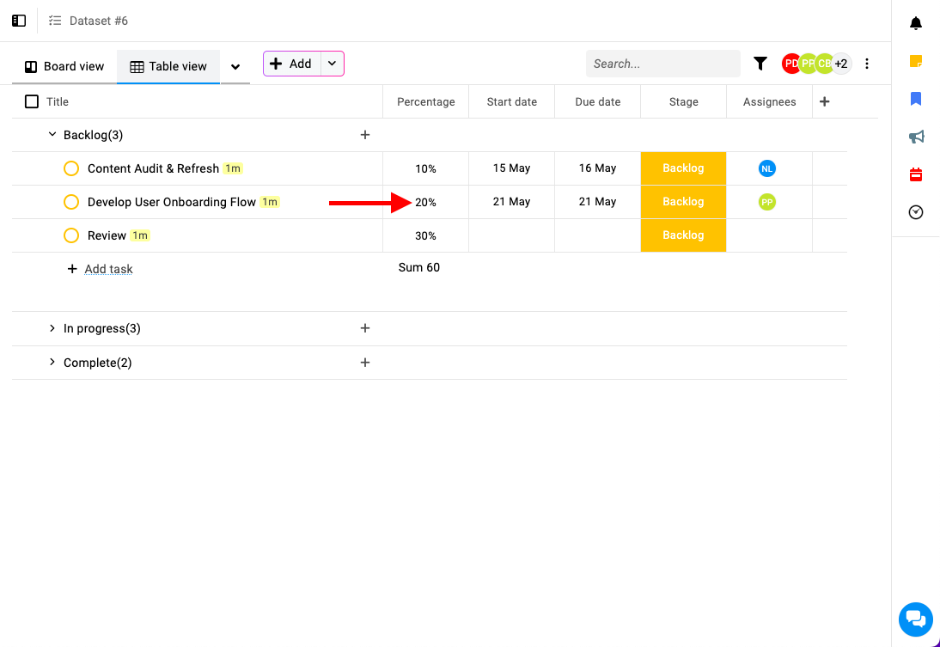
Task: Click 1m tag on Review task
Action: pos(140,235)
